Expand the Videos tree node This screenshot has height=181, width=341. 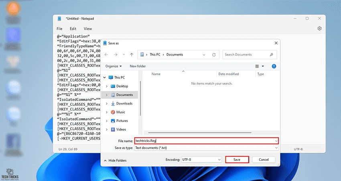[107, 130]
